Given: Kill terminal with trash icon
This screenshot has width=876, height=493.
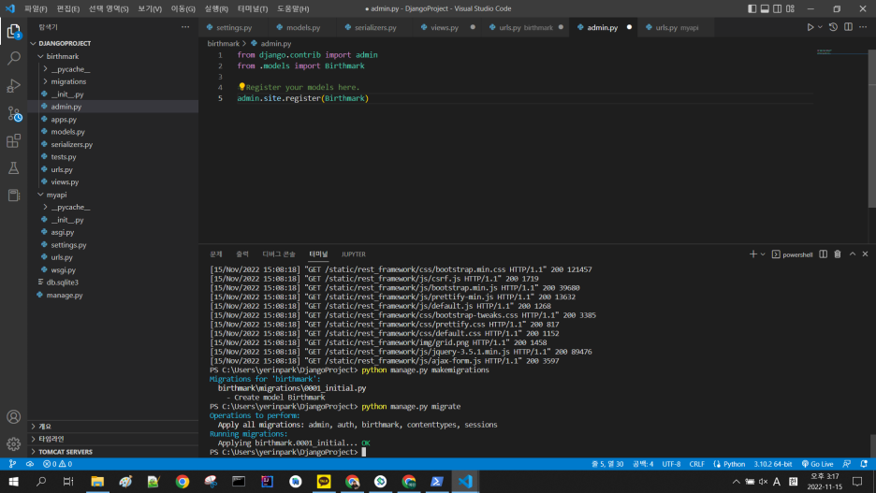Looking at the screenshot, I should [x=838, y=254].
